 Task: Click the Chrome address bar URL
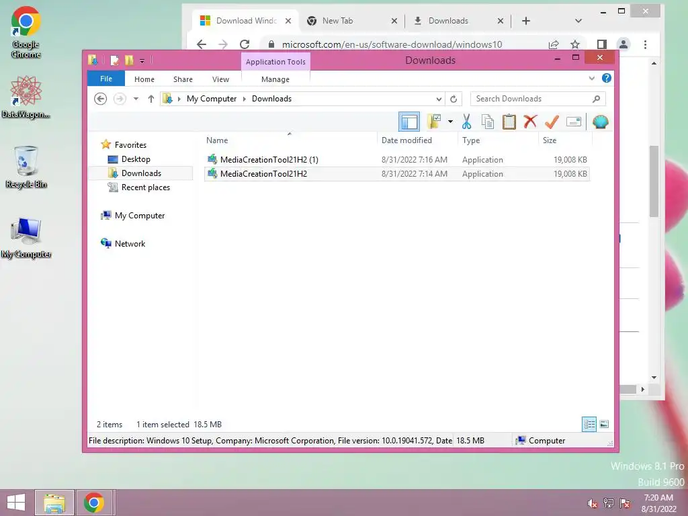click(x=392, y=44)
